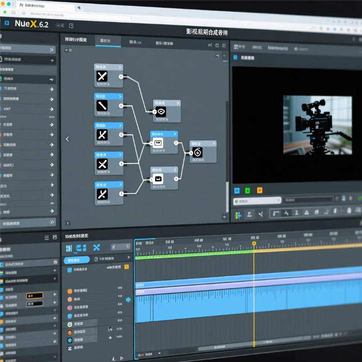Switch to the second node graph tab

[107, 41]
